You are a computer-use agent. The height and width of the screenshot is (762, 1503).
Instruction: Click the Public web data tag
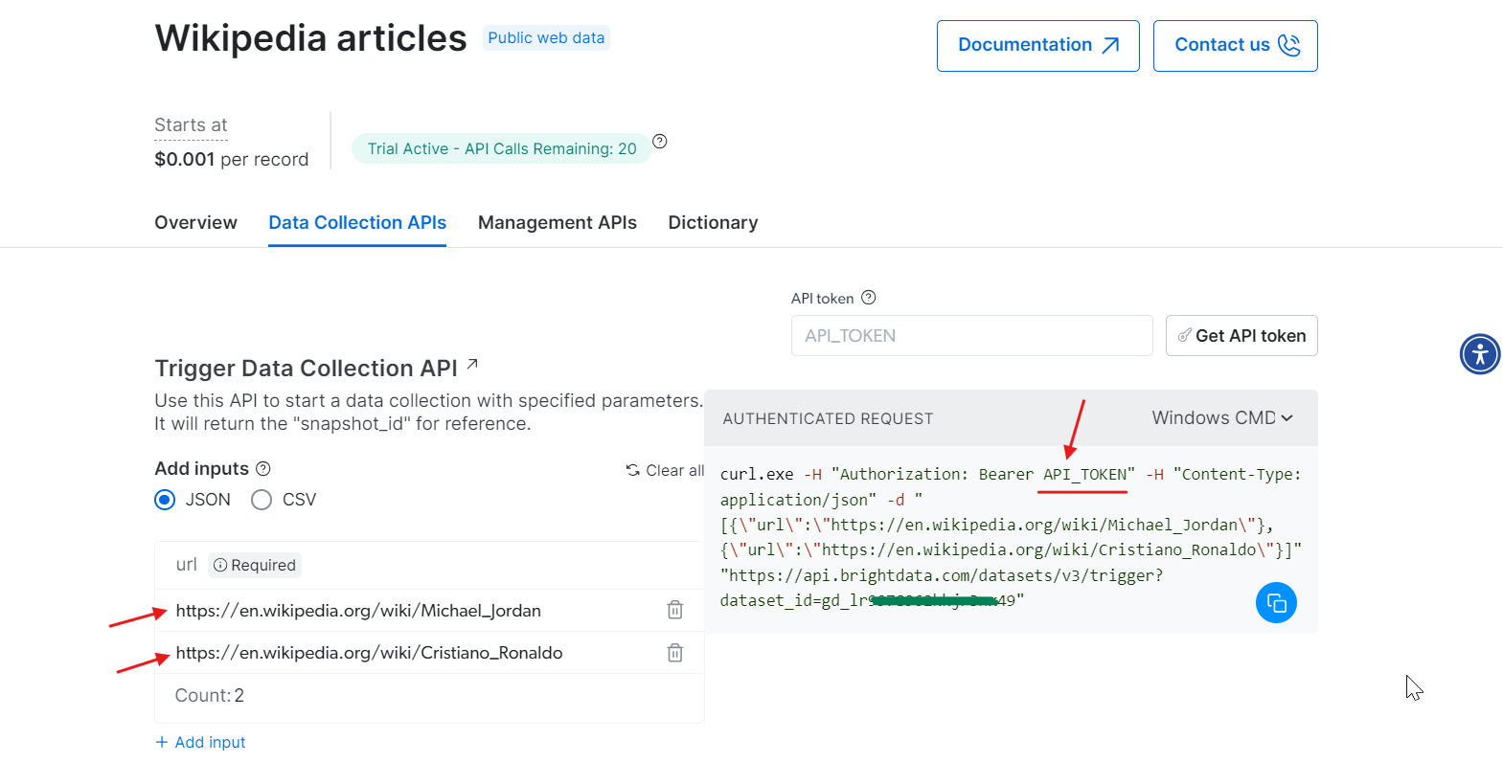pyautogui.click(x=546, y=37)
